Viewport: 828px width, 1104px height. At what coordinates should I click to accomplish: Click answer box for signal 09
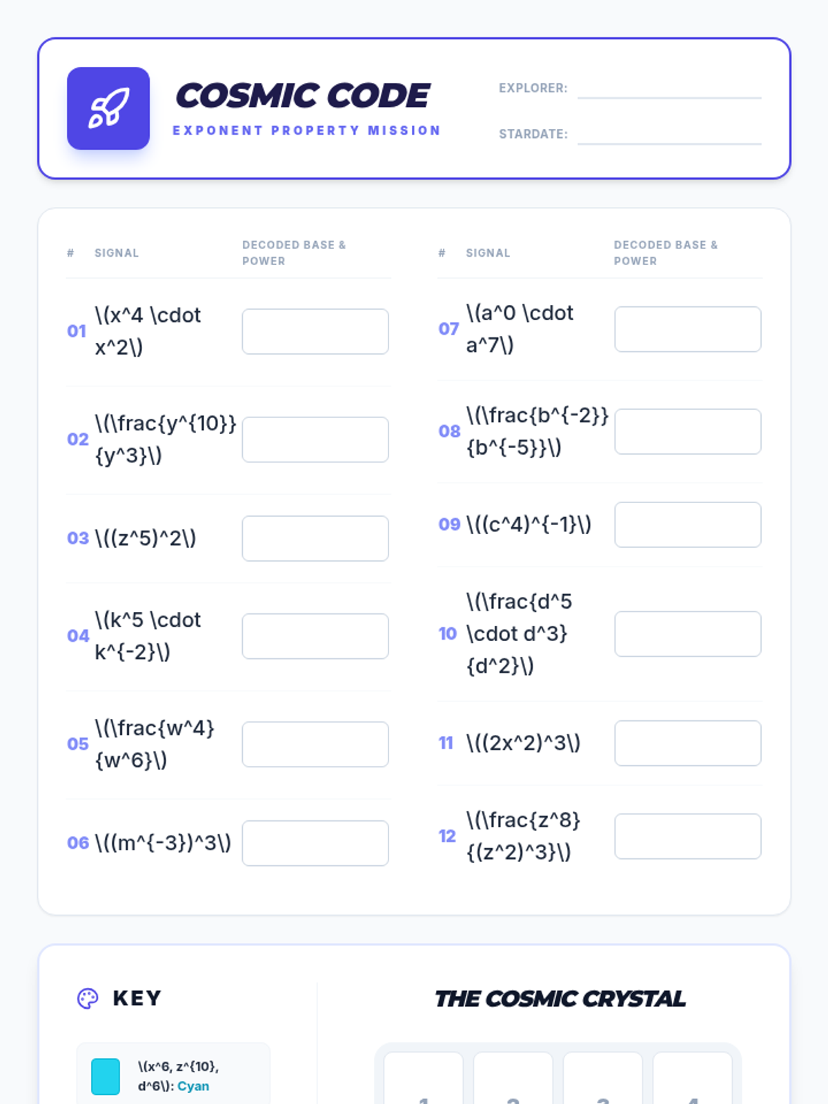pyautogui.click(x=687, y=525)
